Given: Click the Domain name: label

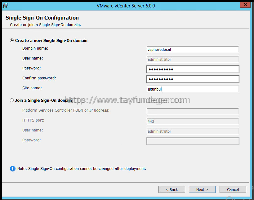Looking at the screenshot, I should tap(35, 48).
